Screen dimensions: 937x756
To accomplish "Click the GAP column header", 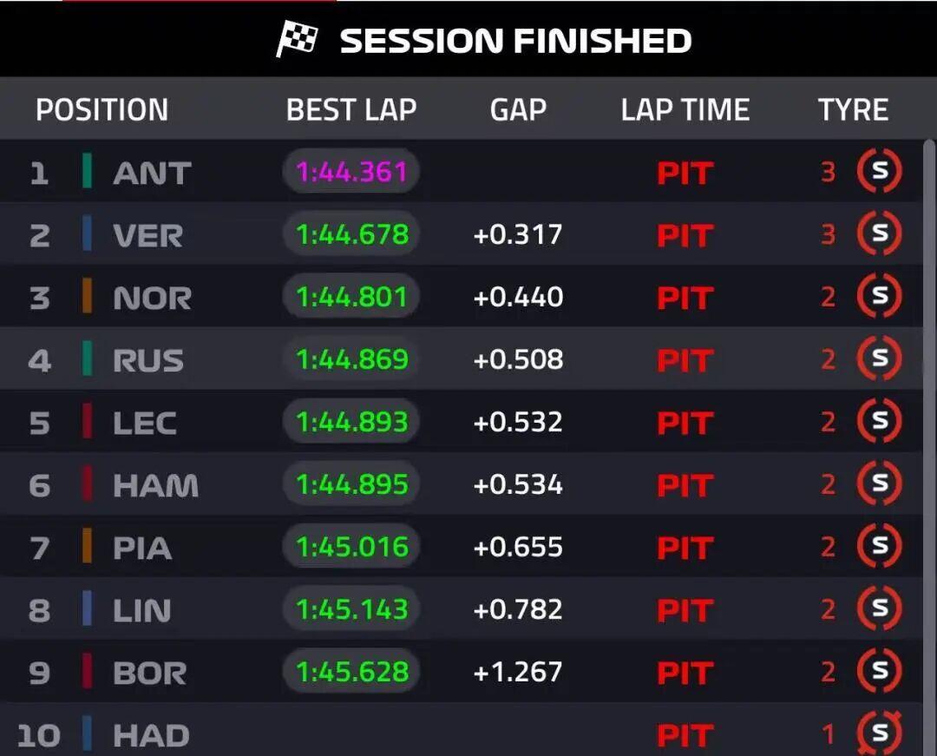I will click(x=518, y=110).
